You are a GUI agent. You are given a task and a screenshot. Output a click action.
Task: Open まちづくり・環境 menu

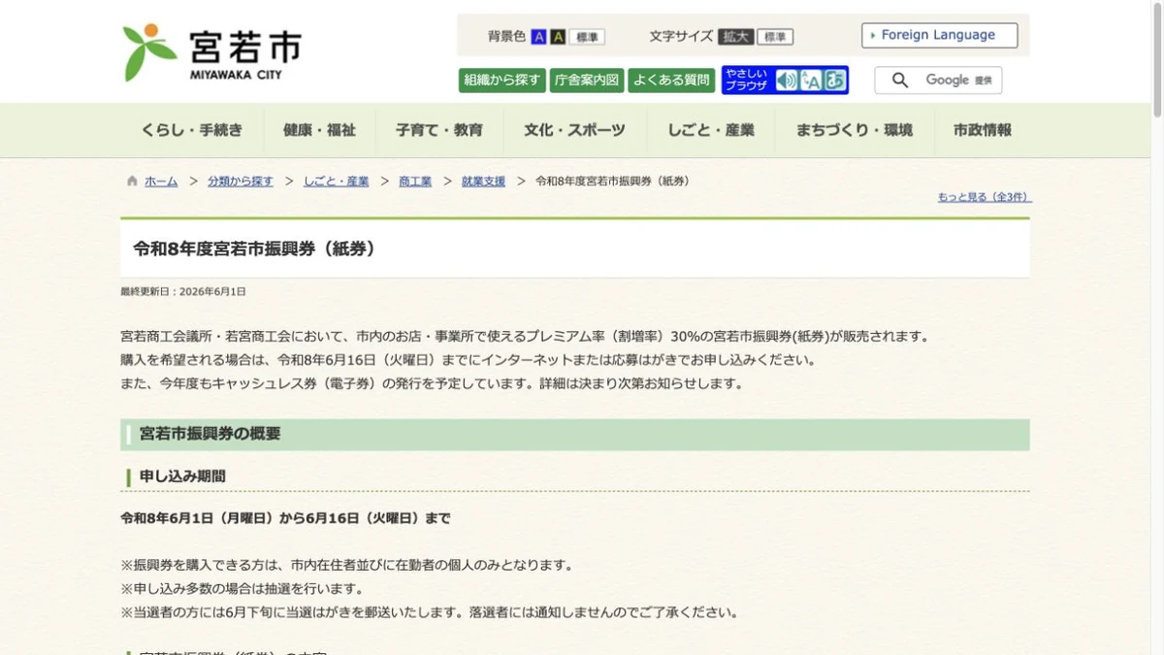click(x=855, y=130)
